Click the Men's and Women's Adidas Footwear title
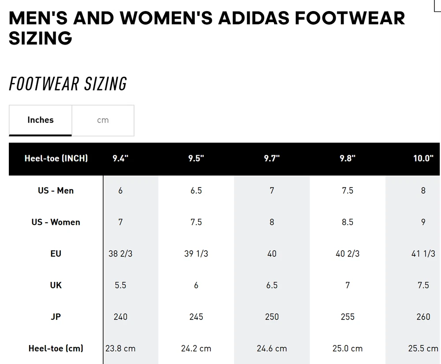441x364 pixels. [x=206, y=28]
